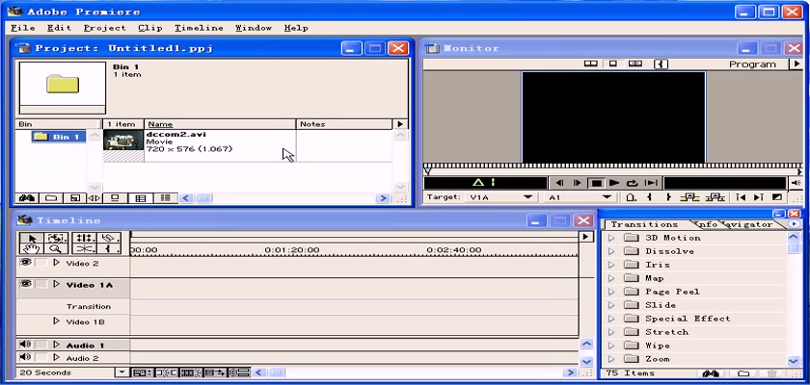Screen dimensions: 810x385
Task: Play the program in Monitor
Action: pyautogui.click(x=614, y=183)
